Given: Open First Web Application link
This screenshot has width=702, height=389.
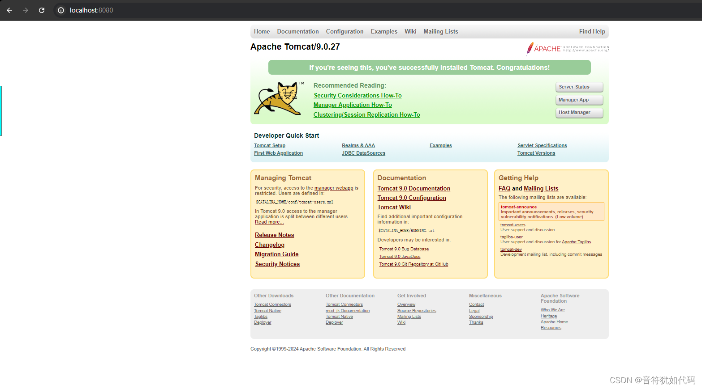Looking at the screenshot, I should point(278,153).
